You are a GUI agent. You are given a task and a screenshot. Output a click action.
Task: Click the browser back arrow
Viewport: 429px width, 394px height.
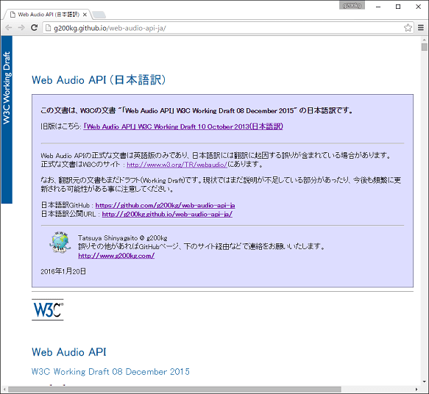[9, 28]
